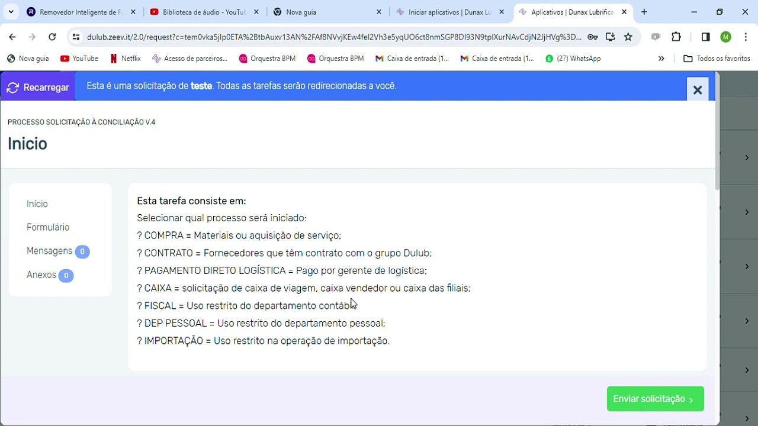
Task: Click the 'DEP PESSOAL = Uso restrito' line
Action: point(261,323)
